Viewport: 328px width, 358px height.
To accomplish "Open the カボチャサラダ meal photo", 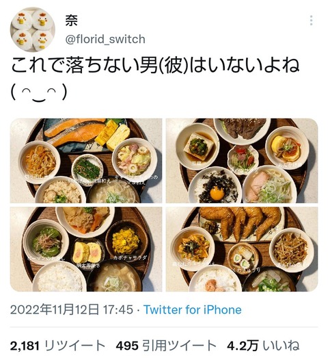I will point(86,249).
